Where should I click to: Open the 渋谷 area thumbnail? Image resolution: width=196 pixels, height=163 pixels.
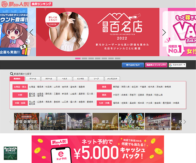[x=53, y=122]
